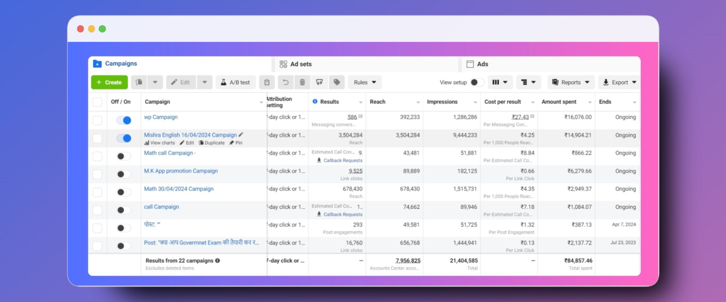The height and width of the screenshot is (302, 726).
Task: Open the Campaign column header dropdown arrow
Action: tap(261, 102)
